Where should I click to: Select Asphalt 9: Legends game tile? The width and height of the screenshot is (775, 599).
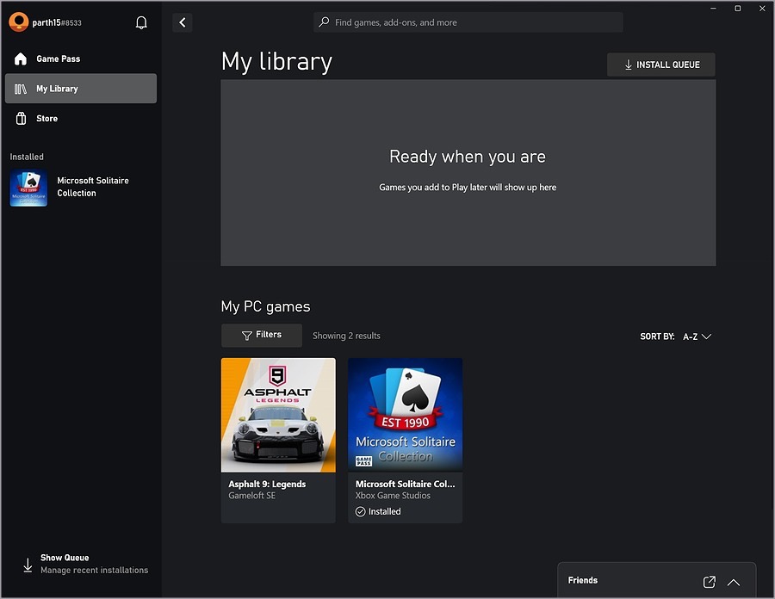tap(278, 441)
